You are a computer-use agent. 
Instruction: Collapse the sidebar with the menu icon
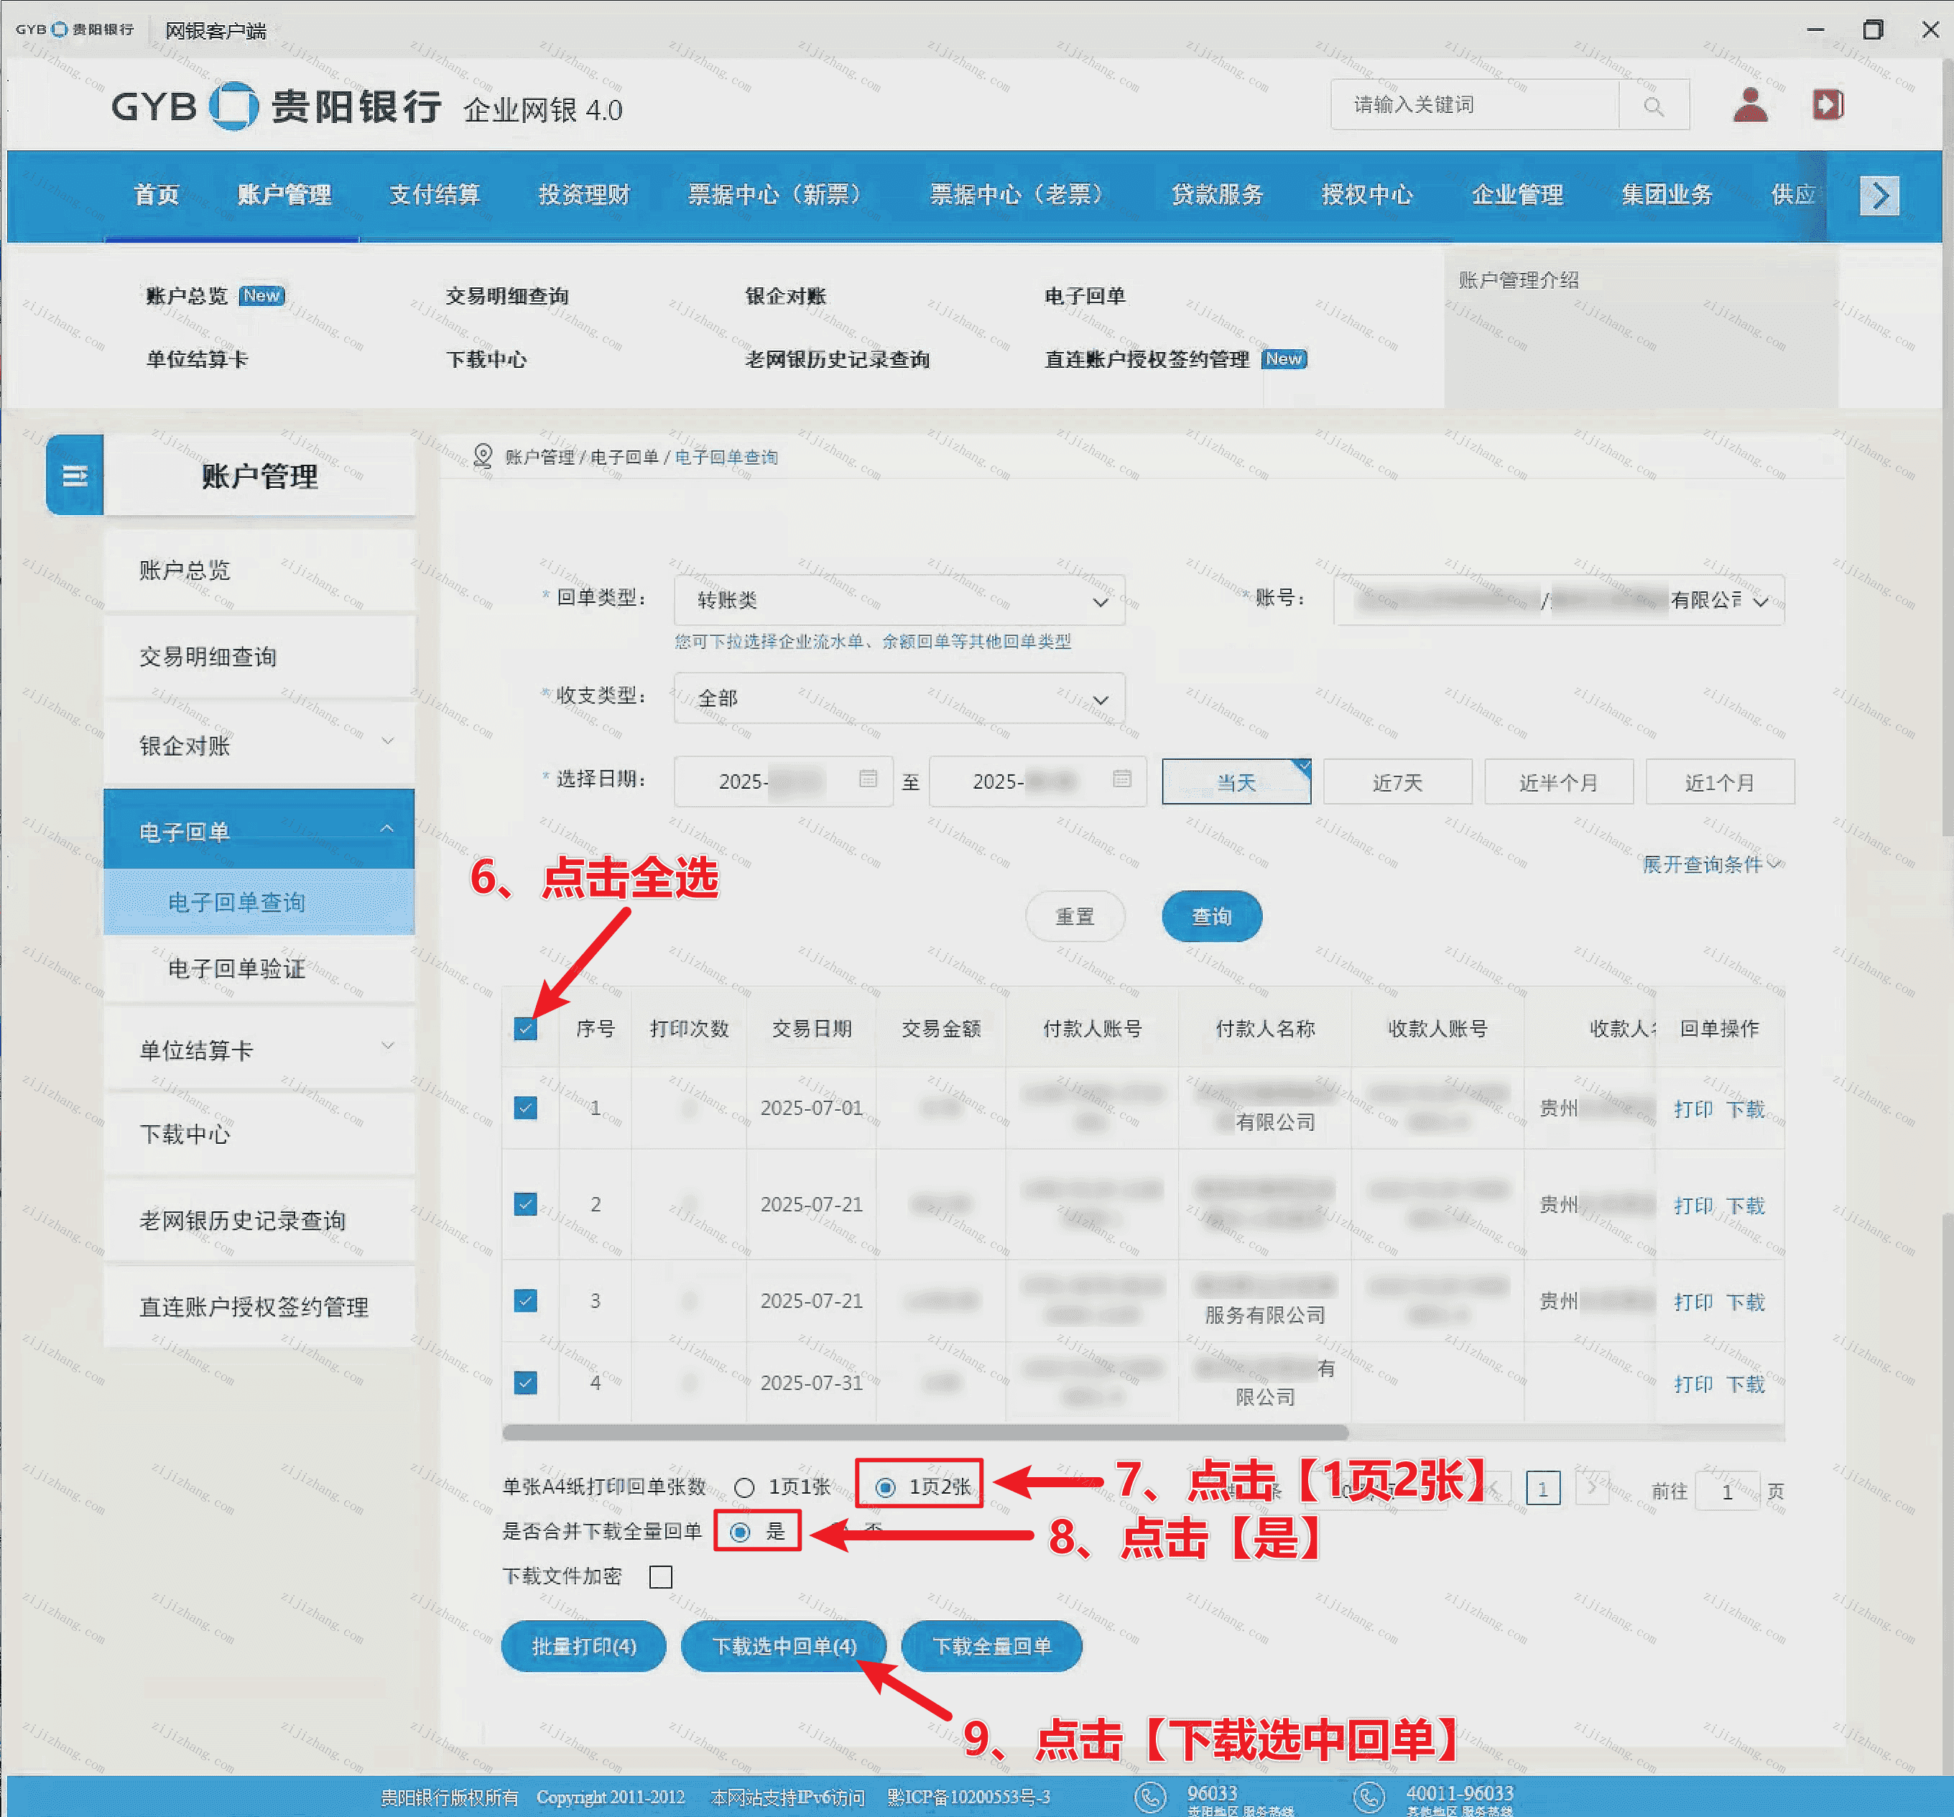pyautogui.click(x=75, y=476)
